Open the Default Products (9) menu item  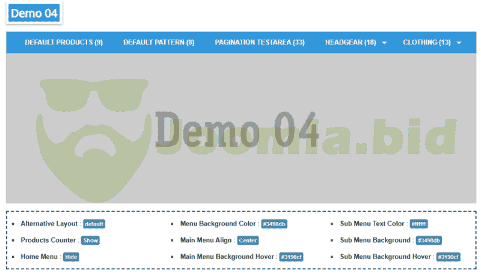point(64,43)
